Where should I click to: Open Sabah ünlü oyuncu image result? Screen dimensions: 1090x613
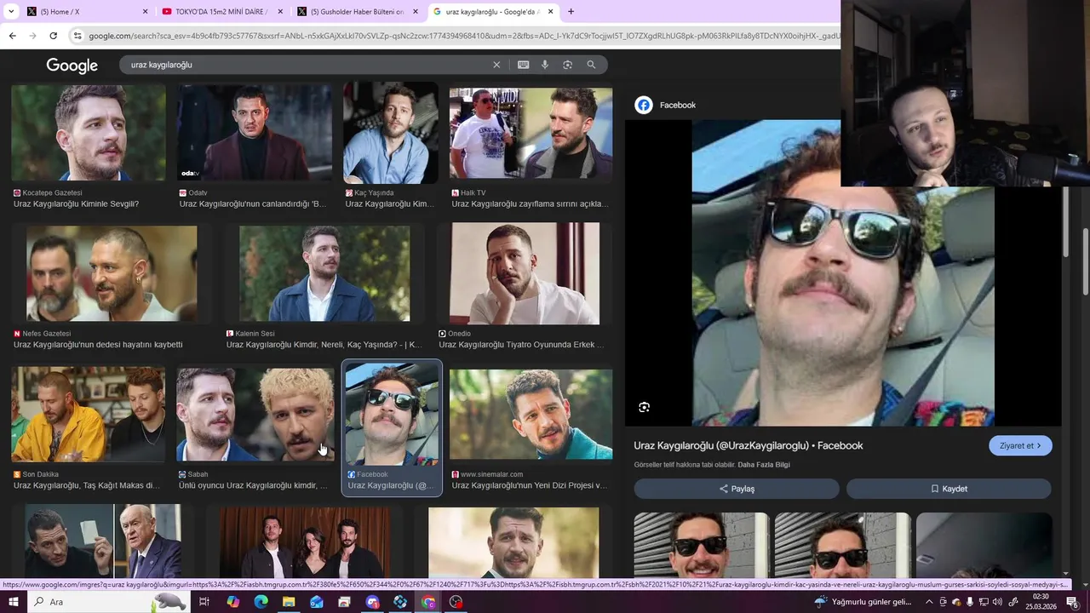point(255,415)
